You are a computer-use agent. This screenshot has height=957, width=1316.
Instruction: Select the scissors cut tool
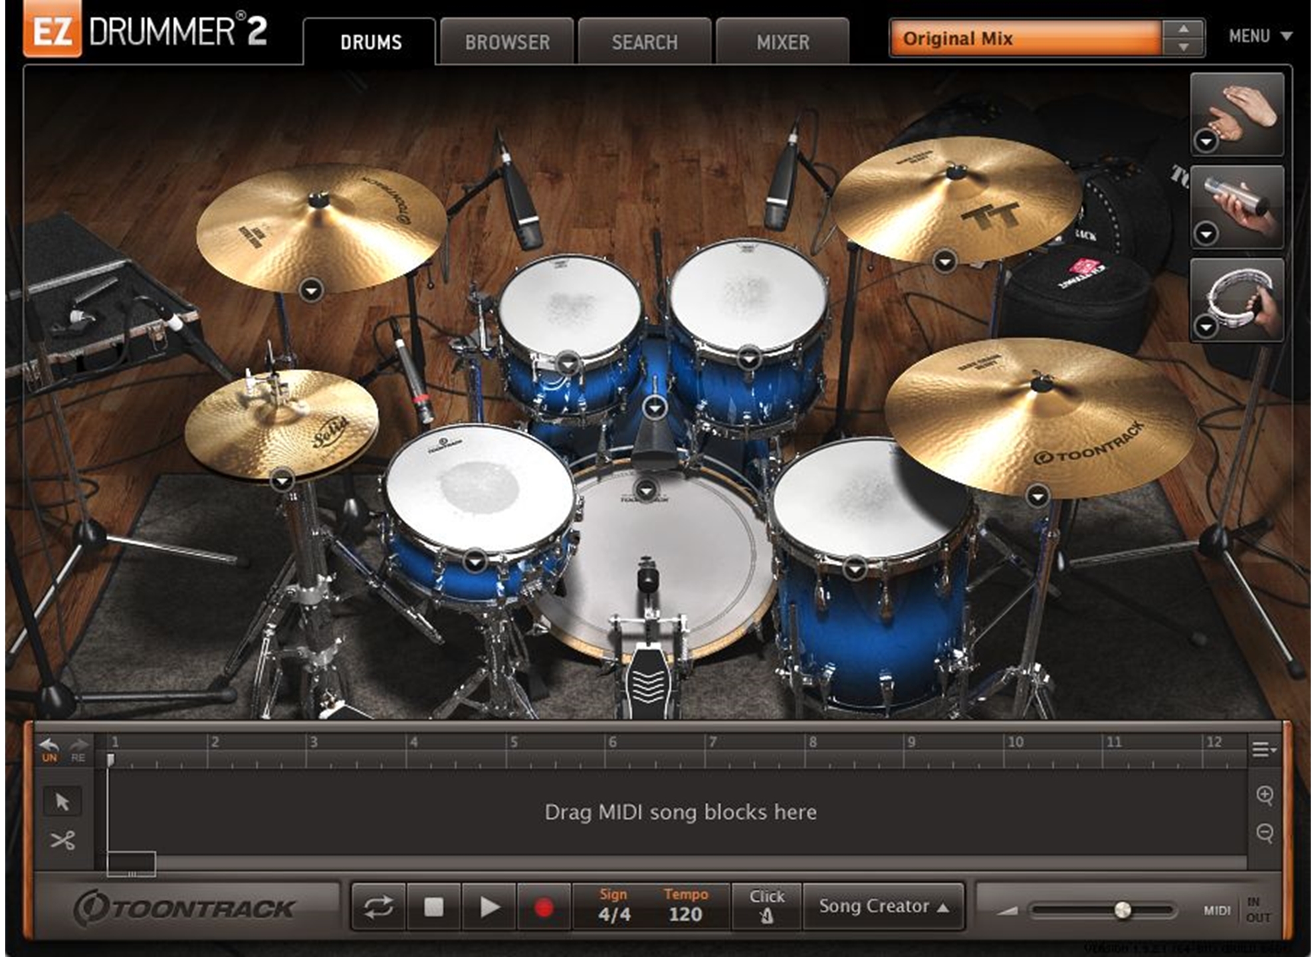pos(62,841)
